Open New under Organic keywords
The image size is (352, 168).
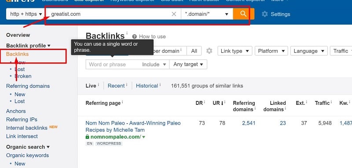(20, 164)
